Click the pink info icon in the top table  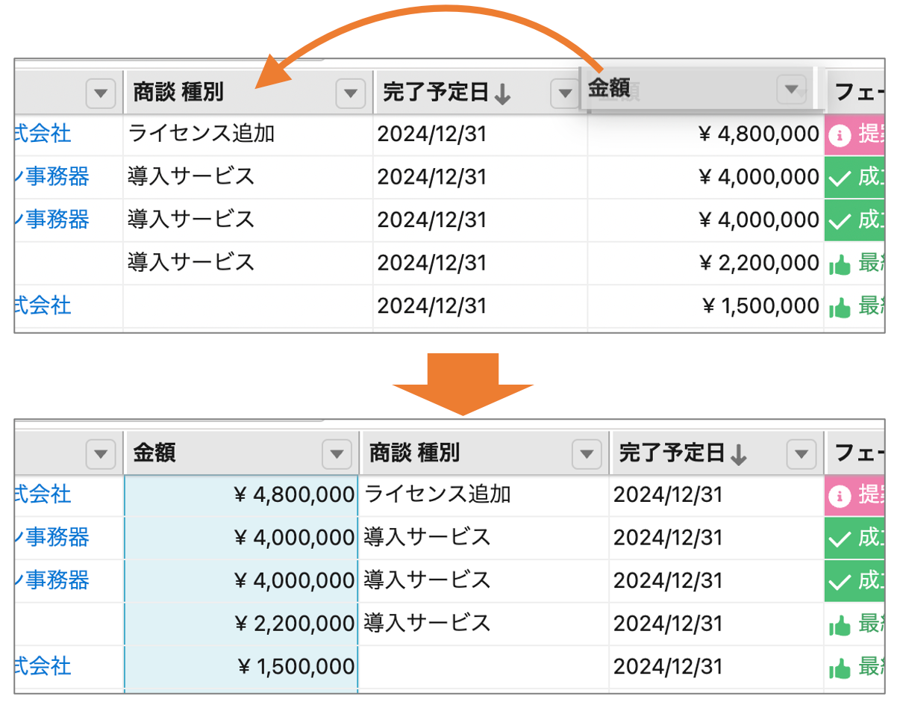coord(840,135)
